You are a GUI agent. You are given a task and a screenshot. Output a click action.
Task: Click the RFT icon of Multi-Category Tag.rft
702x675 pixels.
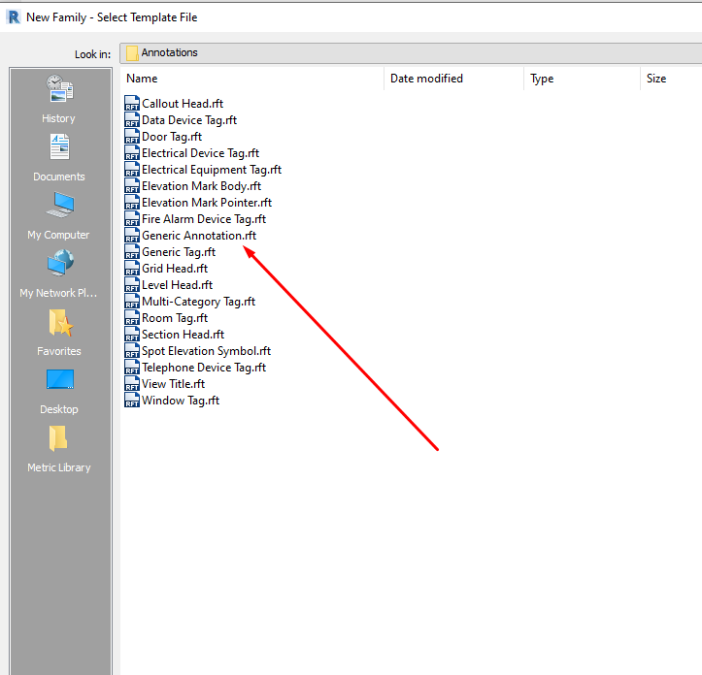(132, 302)
